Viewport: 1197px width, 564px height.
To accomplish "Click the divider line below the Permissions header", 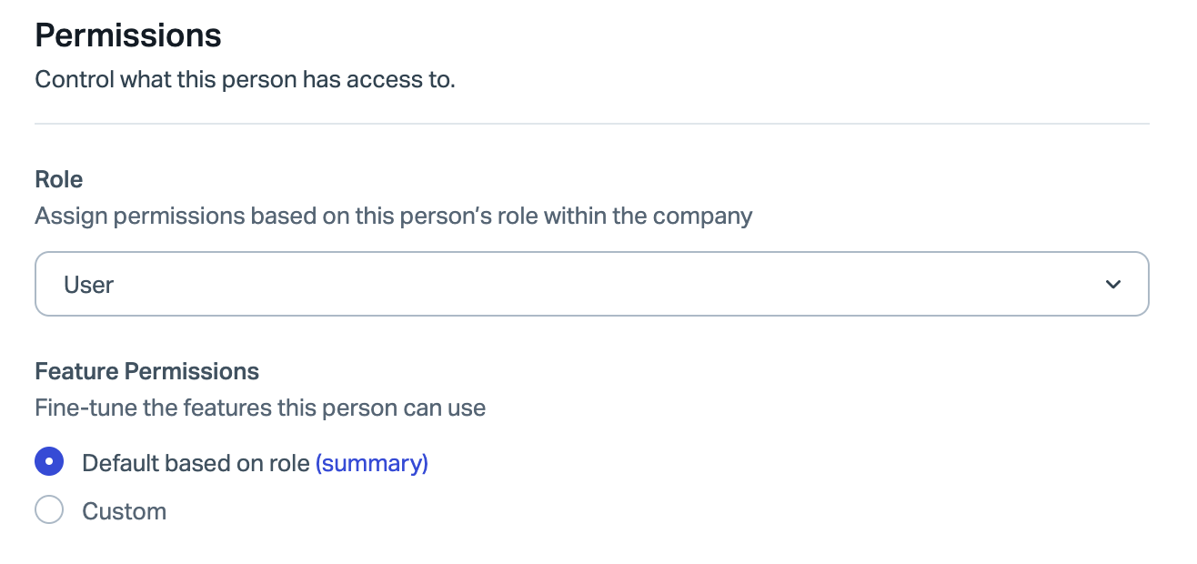I will coord(591,124).
